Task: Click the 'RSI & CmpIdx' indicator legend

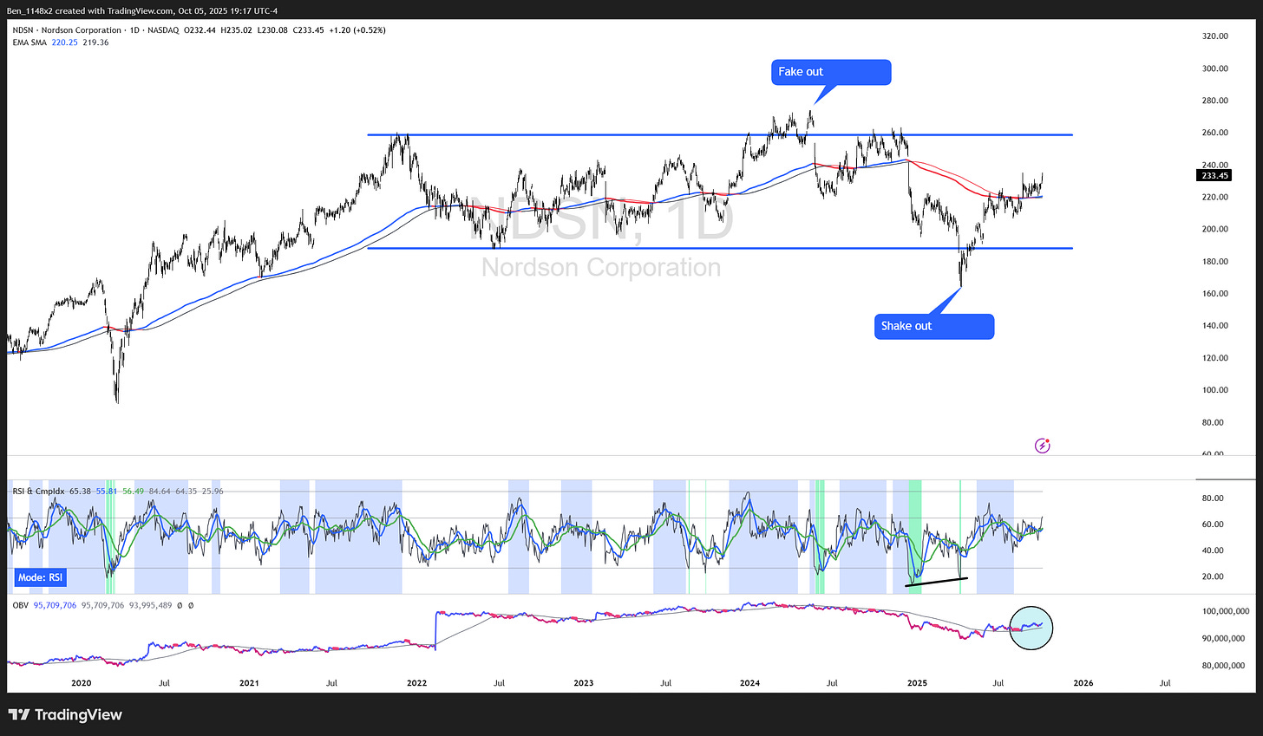Action: coord(38,492)
